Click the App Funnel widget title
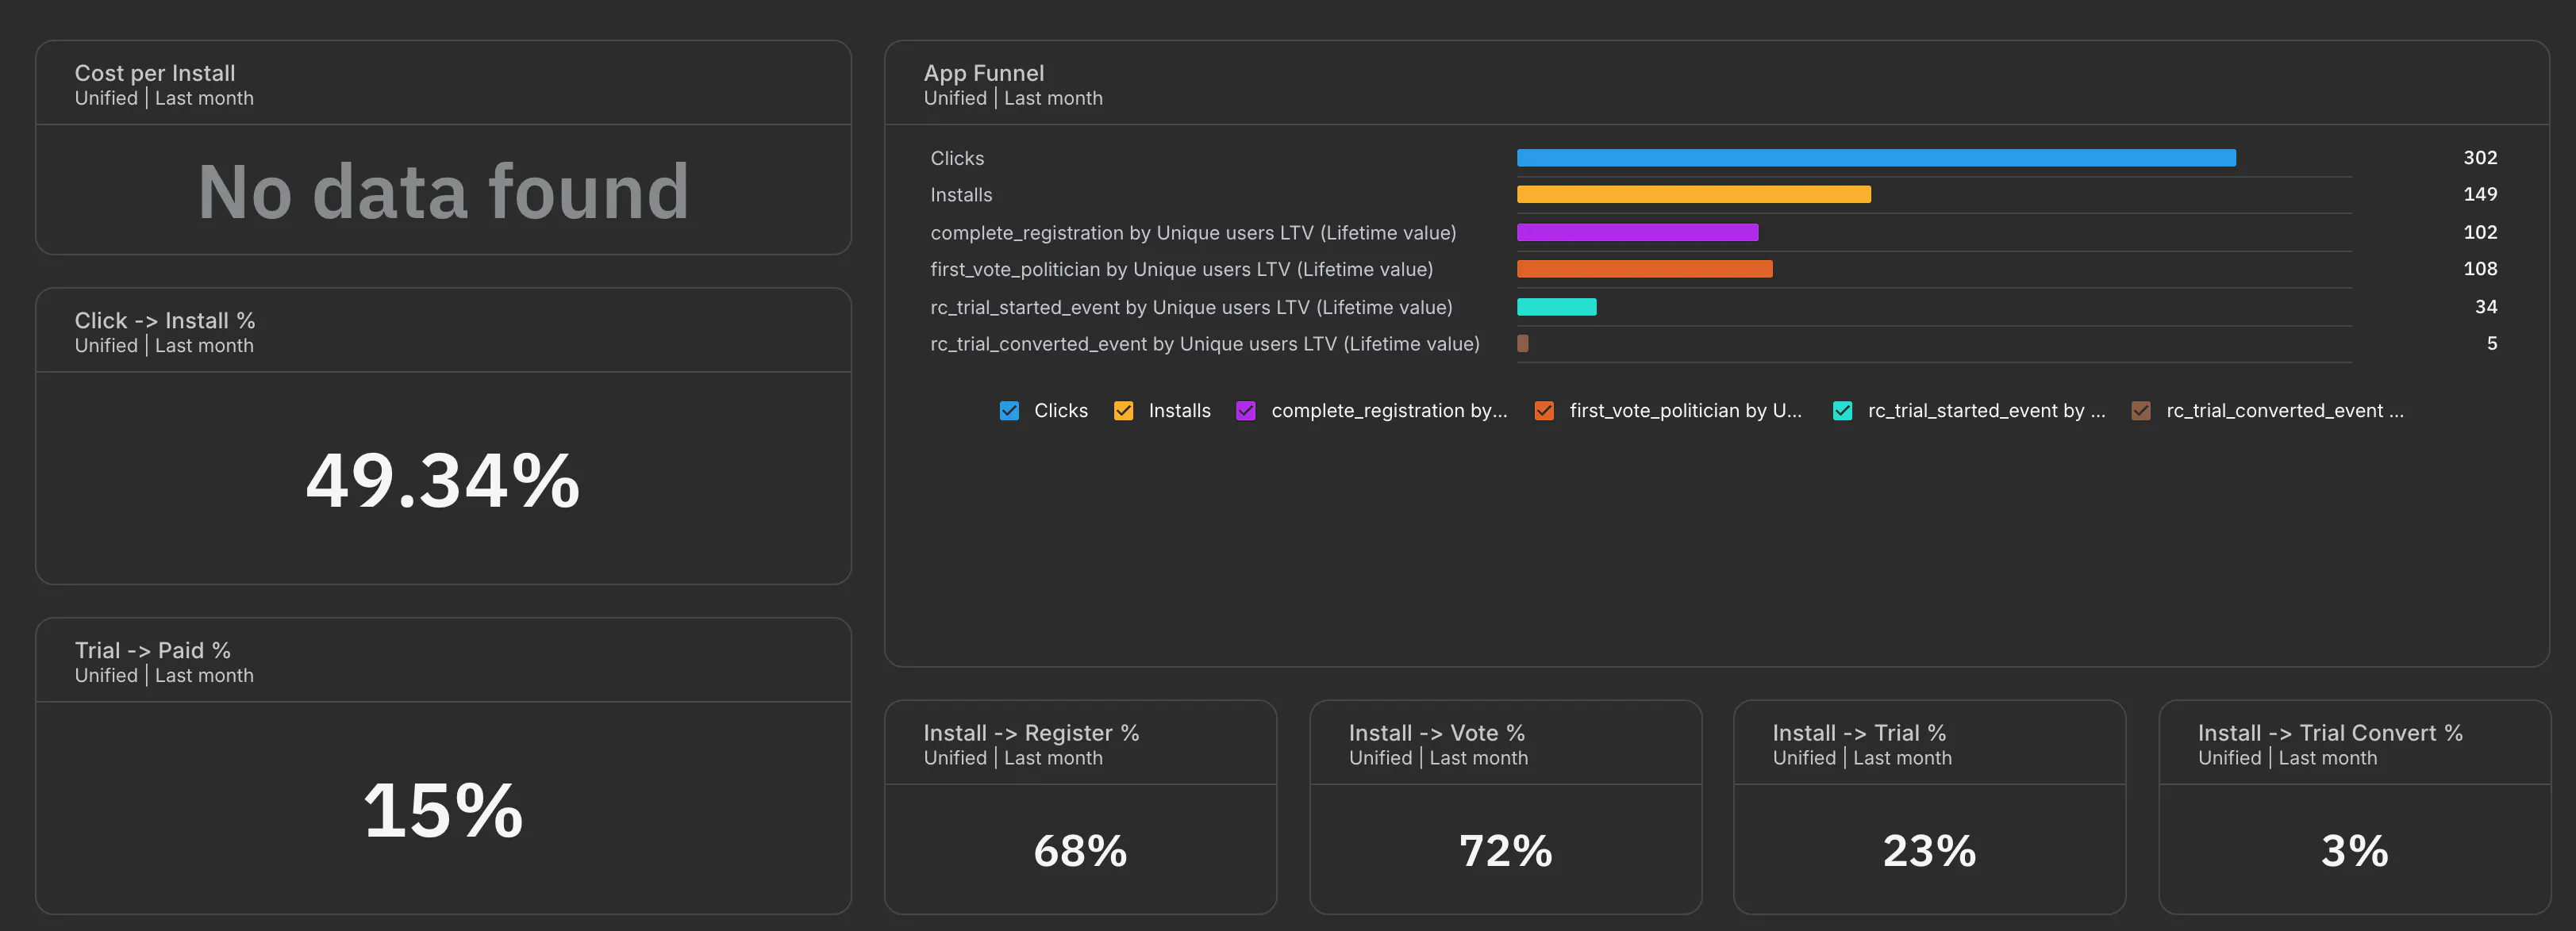Image resolution: width=2576 pixels, height=931 pixels. [983, 73]
